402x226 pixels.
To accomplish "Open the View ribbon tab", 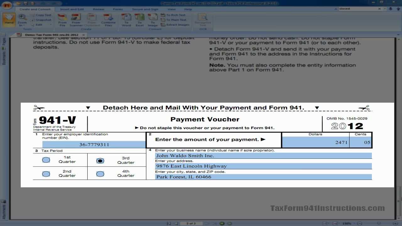I will pyautogui.click(x=171, y=9).
